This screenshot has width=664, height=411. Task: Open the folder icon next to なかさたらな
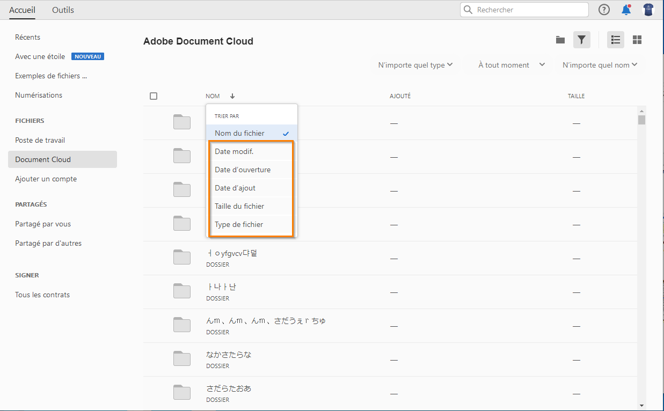tap(182, 359)
